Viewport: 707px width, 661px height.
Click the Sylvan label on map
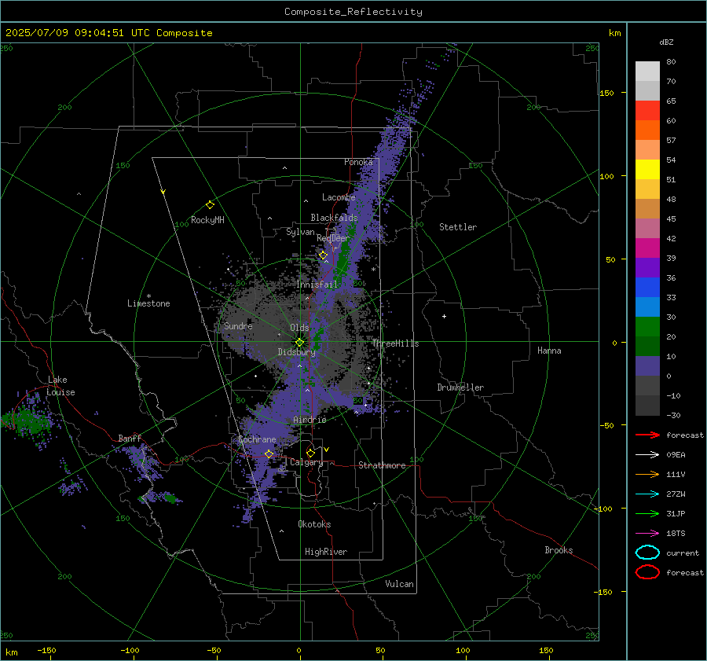300,232
